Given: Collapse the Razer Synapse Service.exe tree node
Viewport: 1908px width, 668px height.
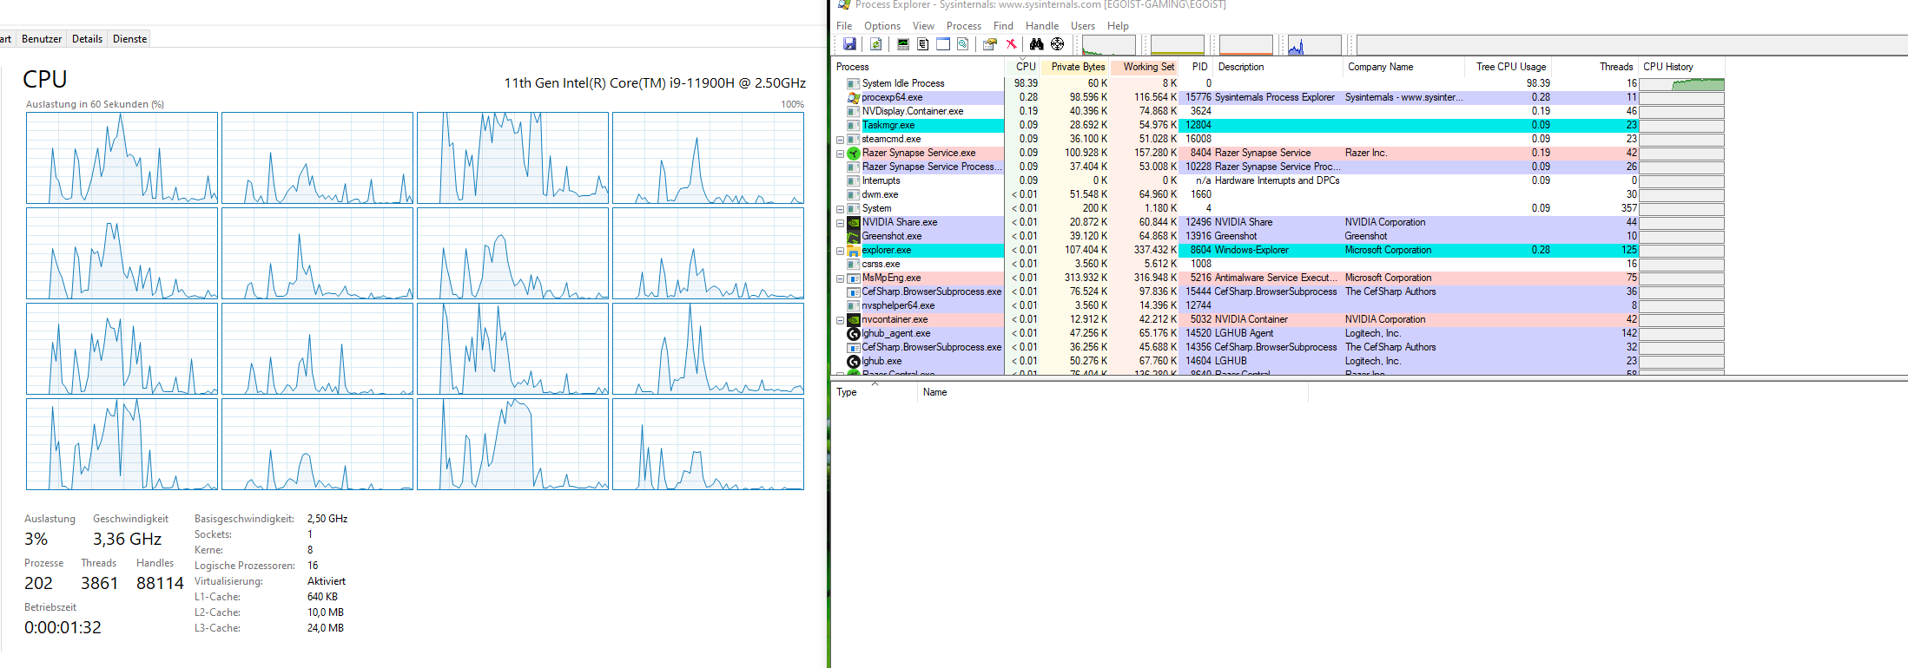Looking at the screenshot, I should pos(840,154).
